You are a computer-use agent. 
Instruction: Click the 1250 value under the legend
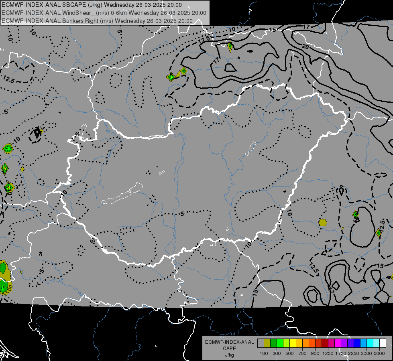[x=328, y=353]
